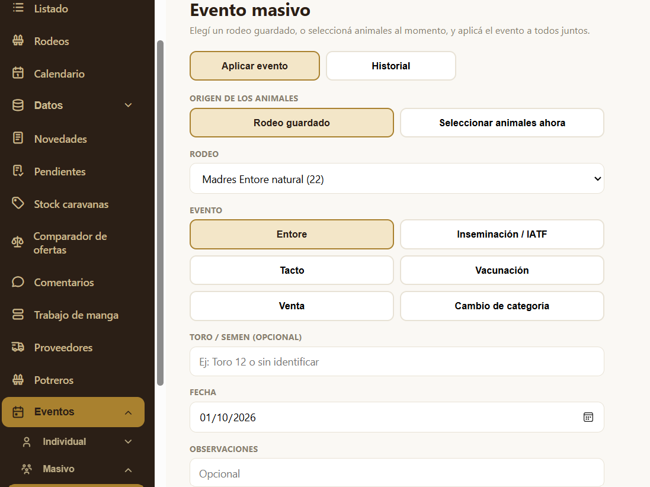Open Proveedores page link
This screenshot has height=487, width=650.
pos(63,347)
